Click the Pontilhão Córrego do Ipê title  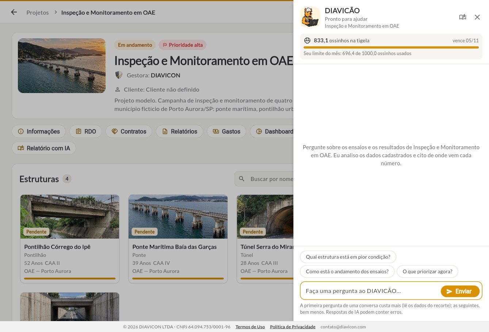57,247
